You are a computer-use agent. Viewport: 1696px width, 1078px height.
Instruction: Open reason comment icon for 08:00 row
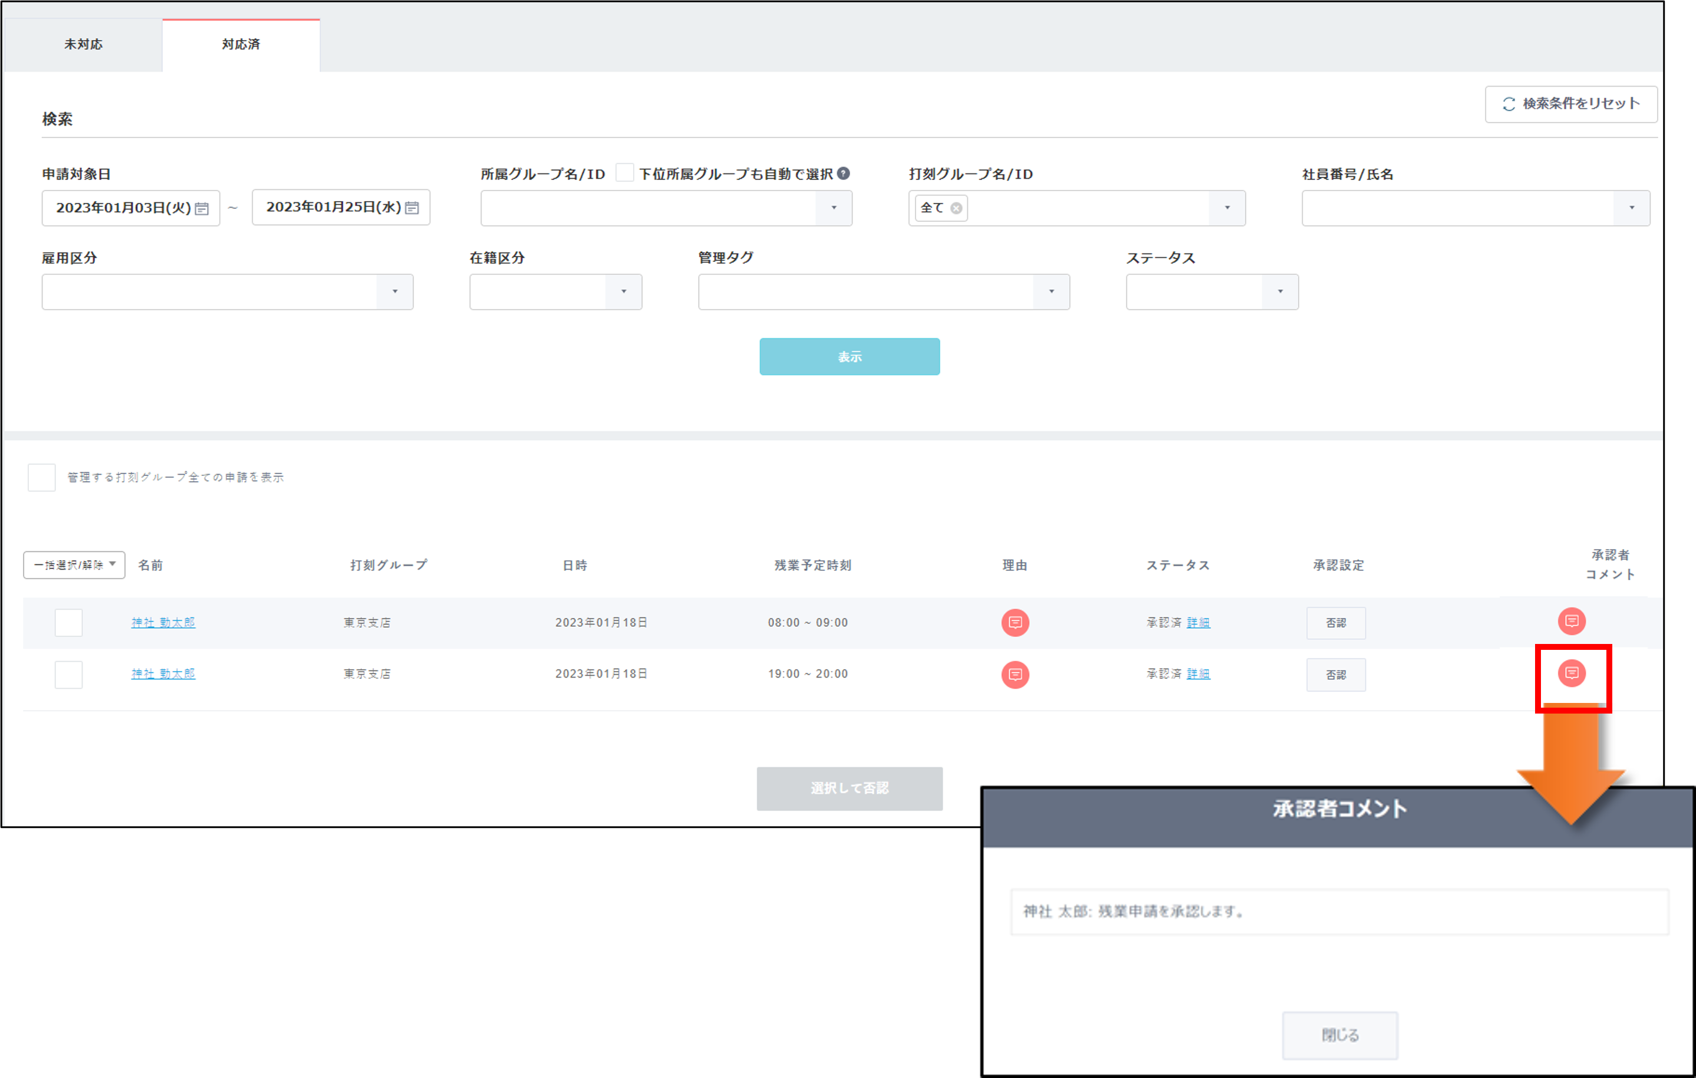coord(1015,622)
